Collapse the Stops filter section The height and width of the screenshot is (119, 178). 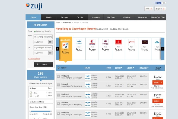point(30,88)
